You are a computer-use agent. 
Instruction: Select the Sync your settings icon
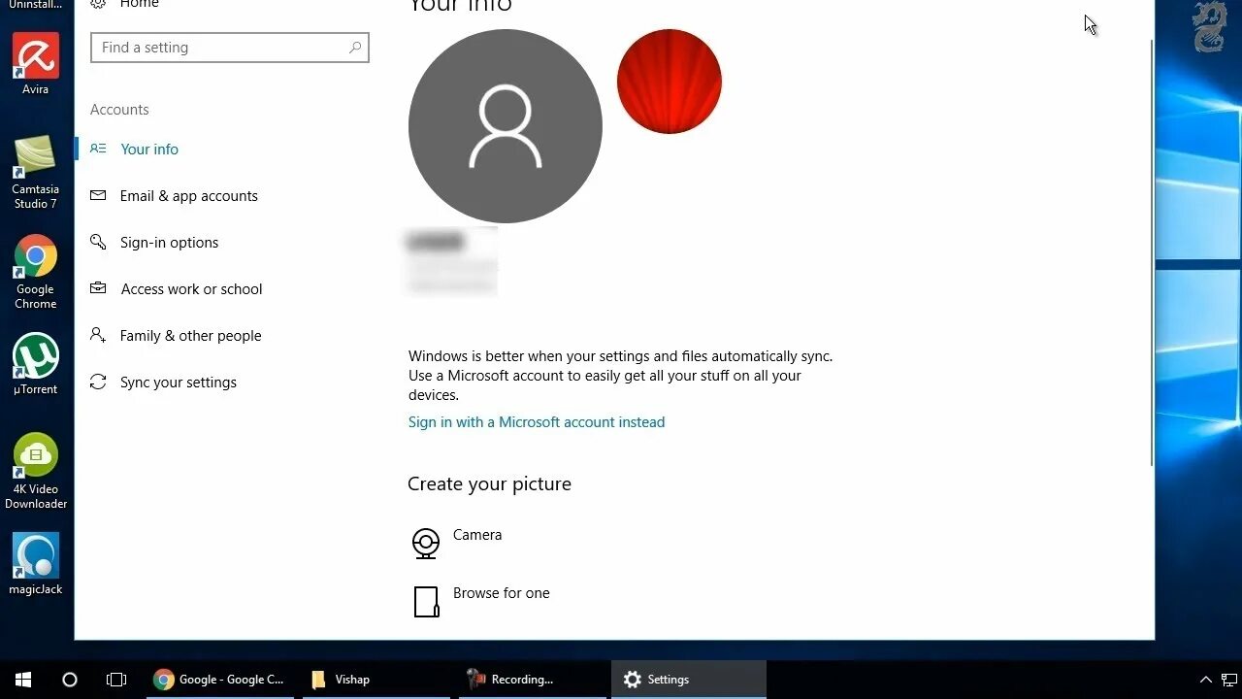[98, 382]
